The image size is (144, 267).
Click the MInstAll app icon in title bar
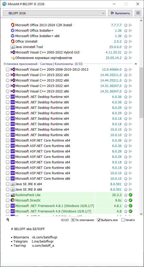[x=5, y=4]
